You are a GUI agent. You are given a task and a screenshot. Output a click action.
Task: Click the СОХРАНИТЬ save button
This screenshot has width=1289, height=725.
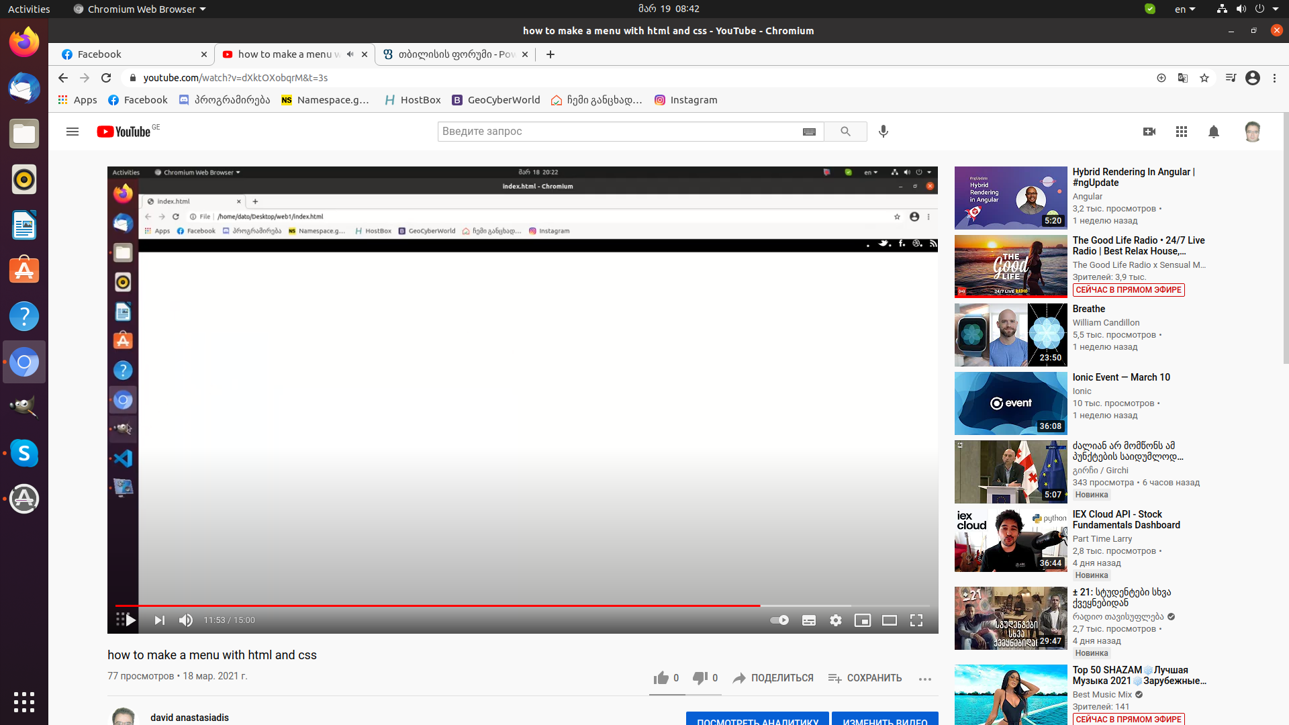865,678
